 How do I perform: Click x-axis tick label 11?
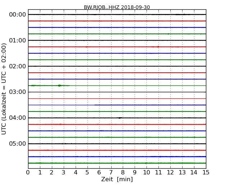158,172
